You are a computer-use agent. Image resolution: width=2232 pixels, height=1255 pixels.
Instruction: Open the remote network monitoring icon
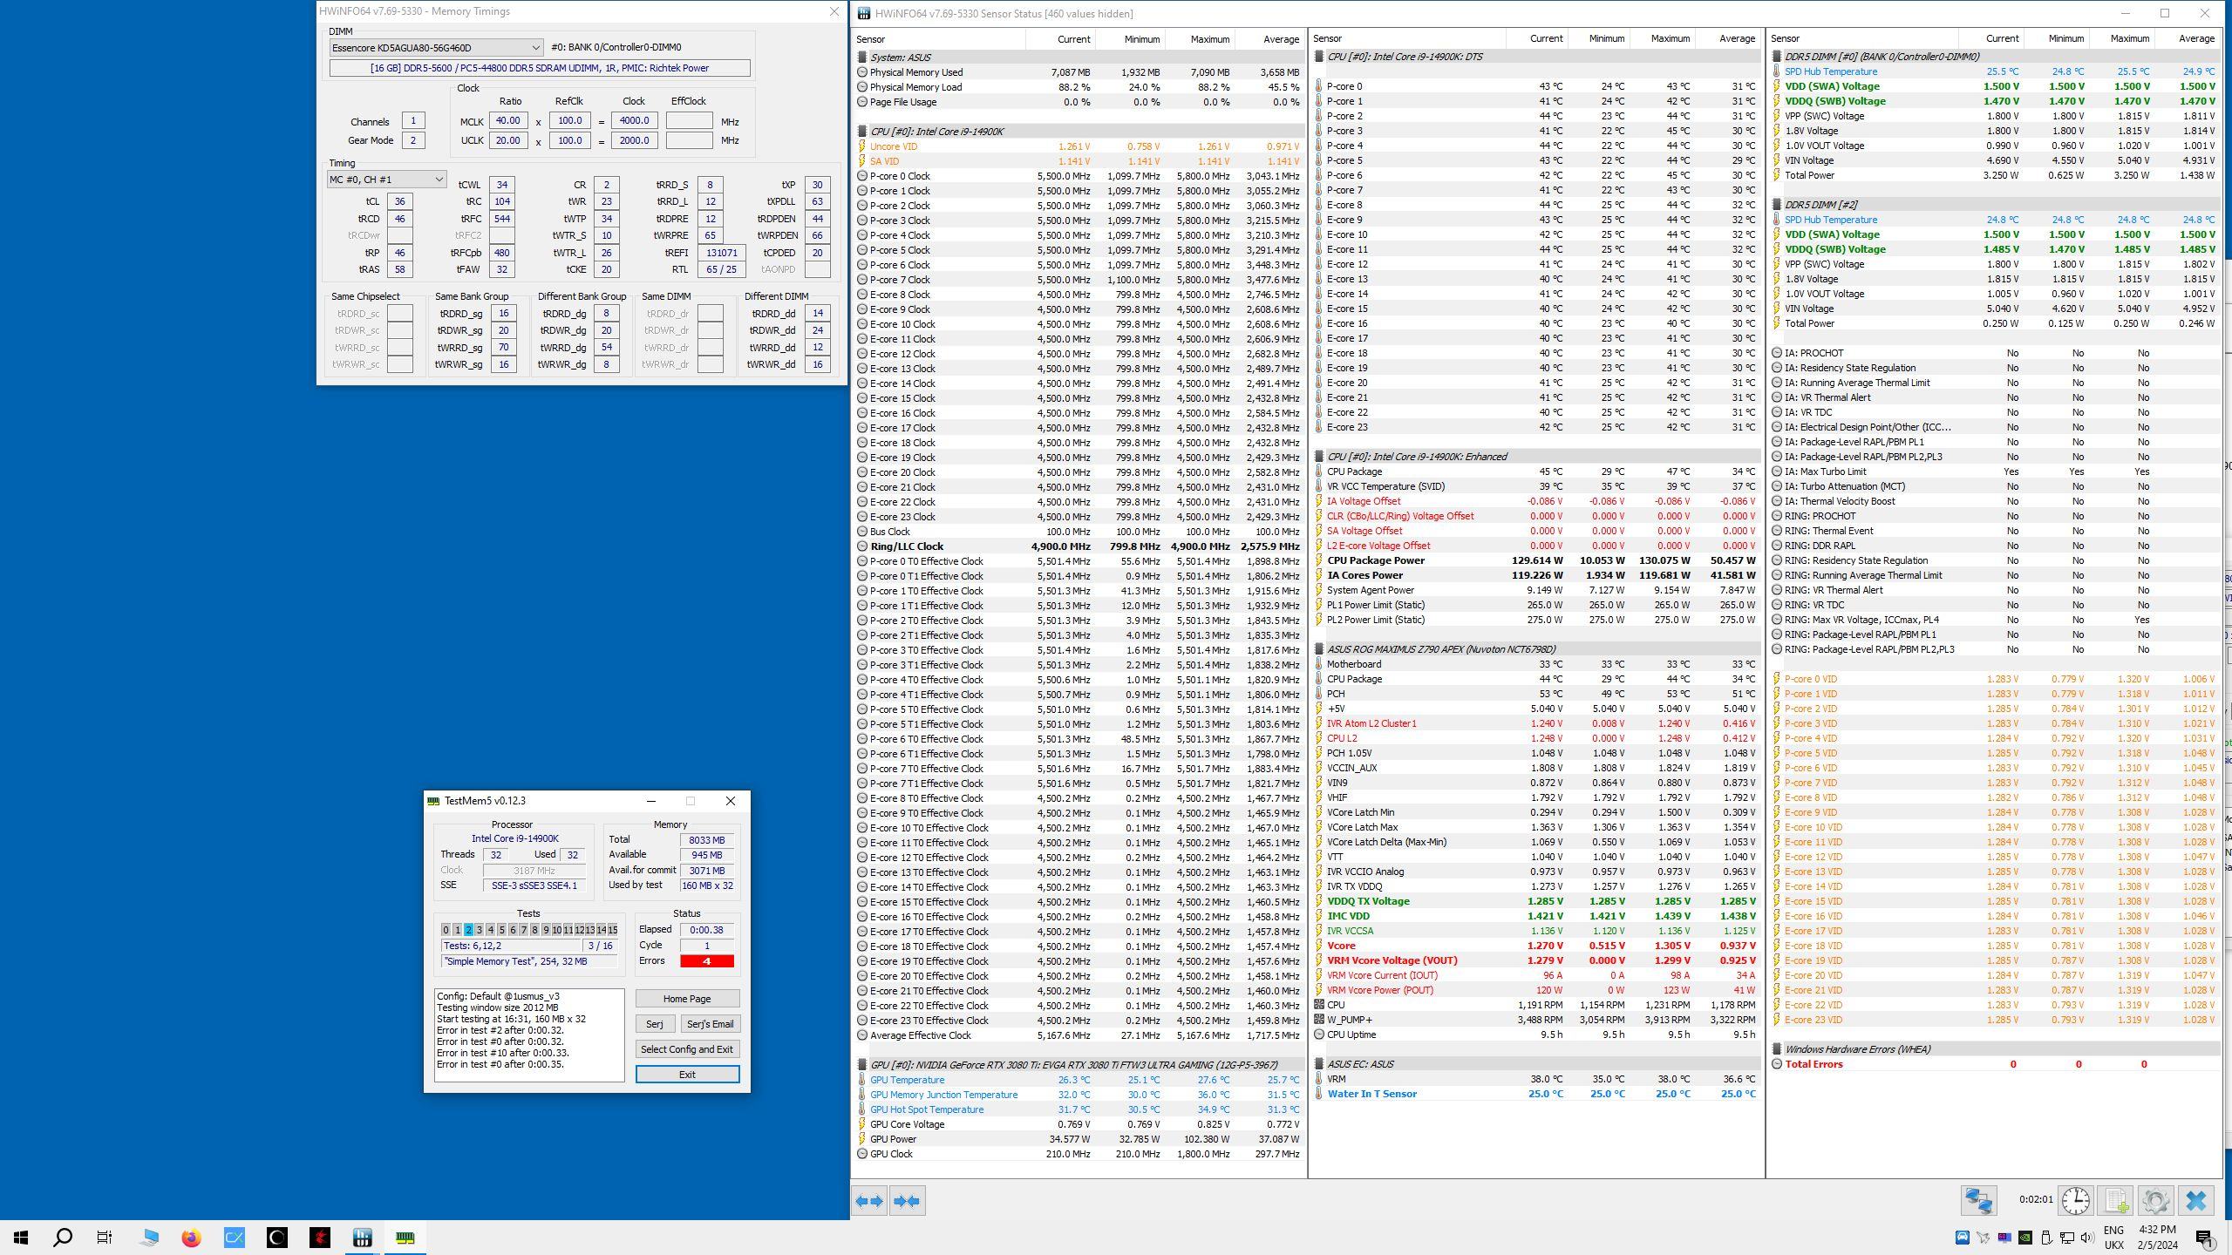tap(1978, 1200)
